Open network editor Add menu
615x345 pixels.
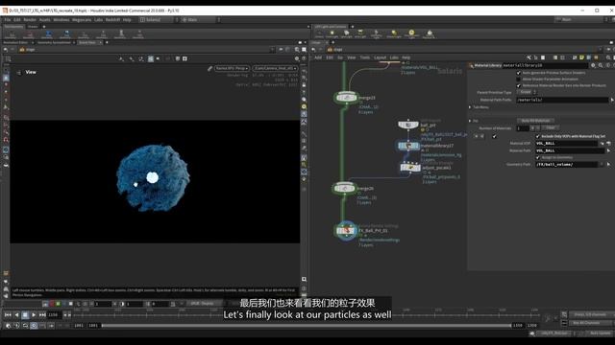point(318,57)
